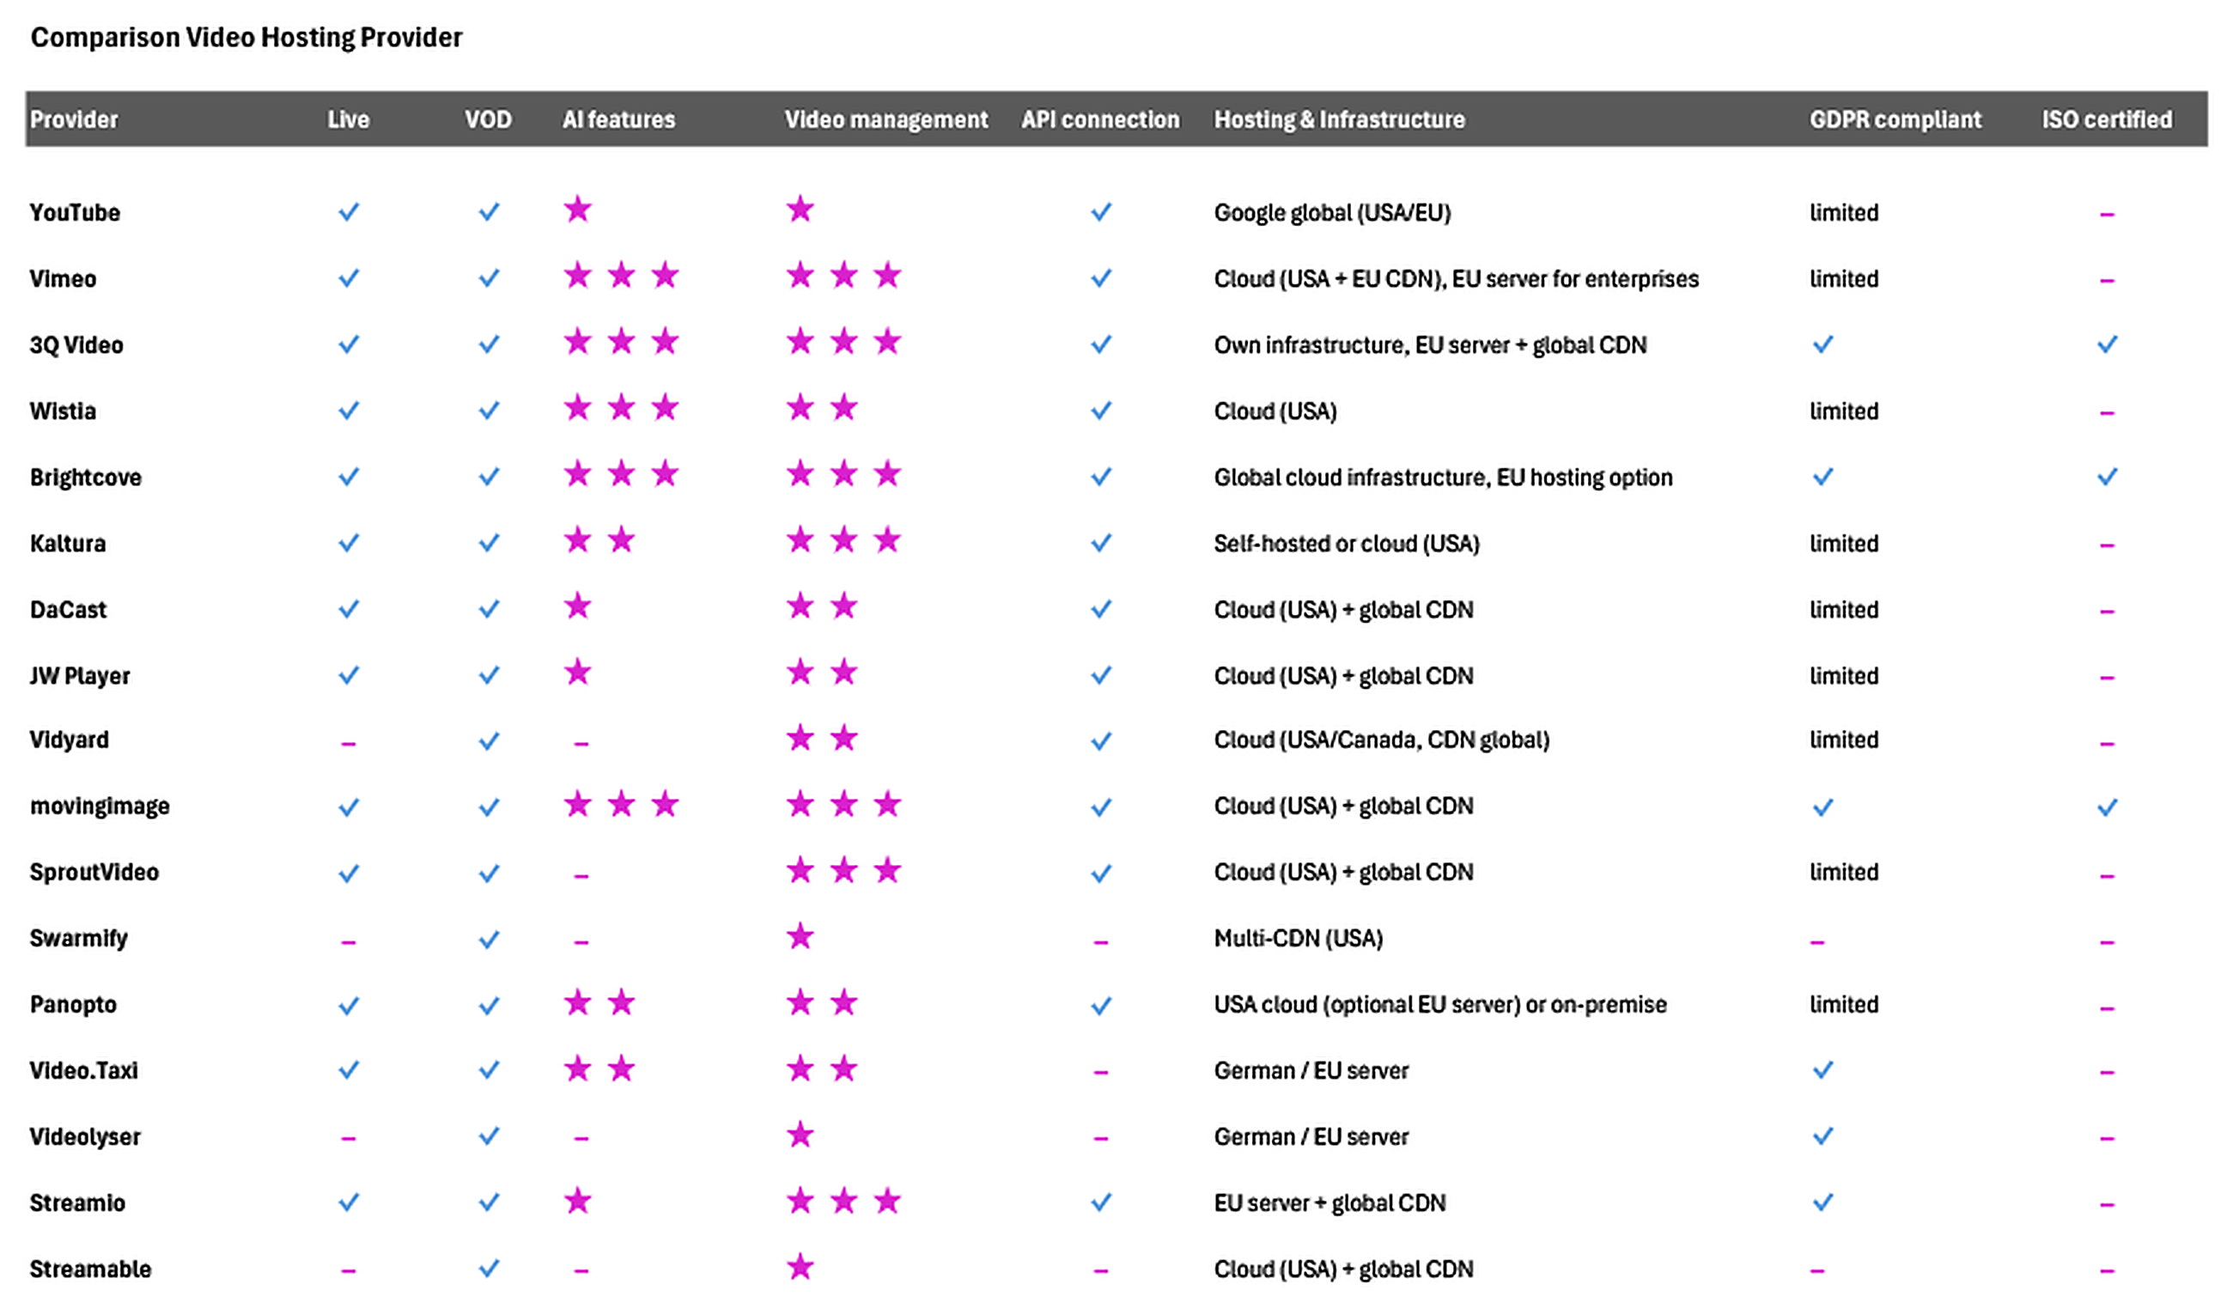The width and height of the screenshot is (2233, 1309).
Task: Click the AI features column header
Action: click(618, 119)
